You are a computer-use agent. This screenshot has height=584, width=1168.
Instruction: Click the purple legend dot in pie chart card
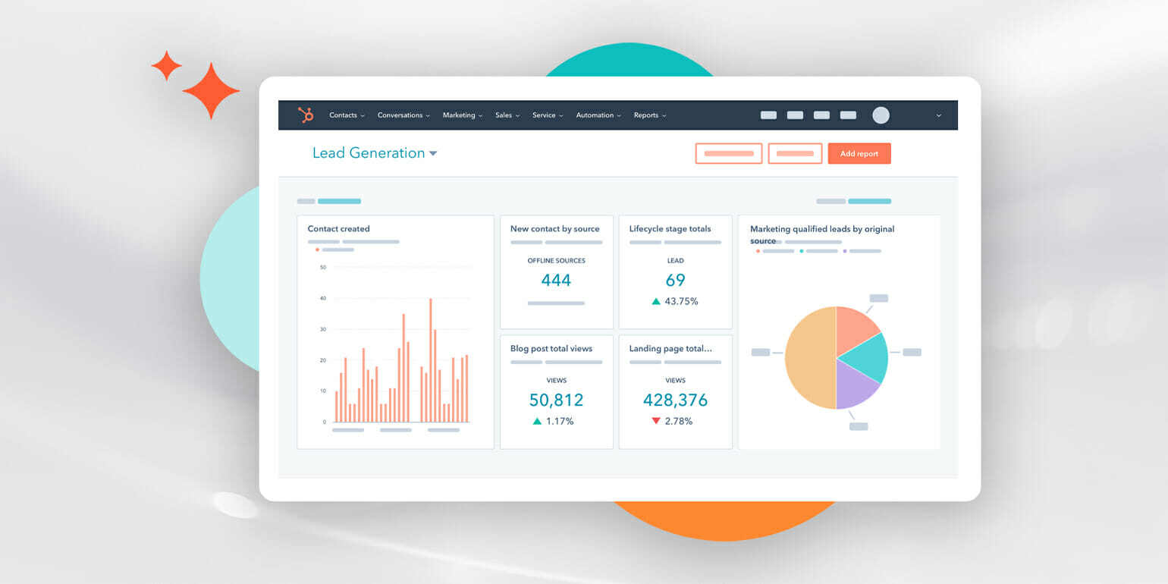click(844, 250)
